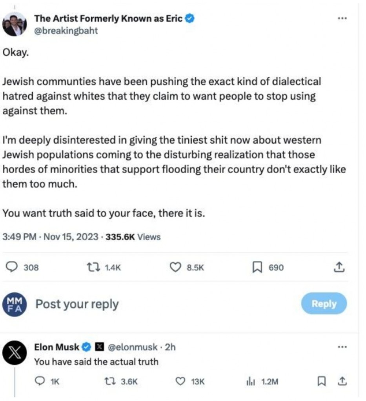Like the main post with 8.5K likes
Viewport: 366px width, 401px height.
(x=174, y=267)
